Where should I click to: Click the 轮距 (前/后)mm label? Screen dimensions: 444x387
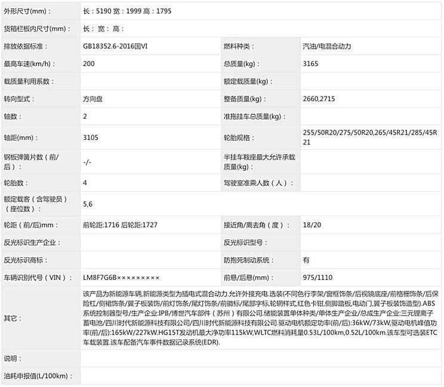click(31, 225)
